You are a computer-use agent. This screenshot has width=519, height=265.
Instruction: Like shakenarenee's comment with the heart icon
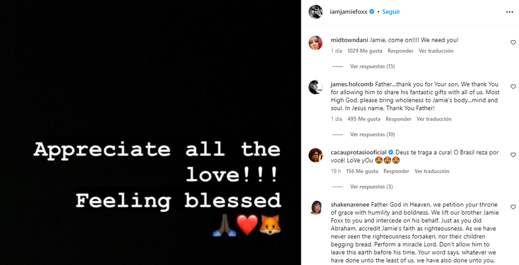(x=513, y=207)
